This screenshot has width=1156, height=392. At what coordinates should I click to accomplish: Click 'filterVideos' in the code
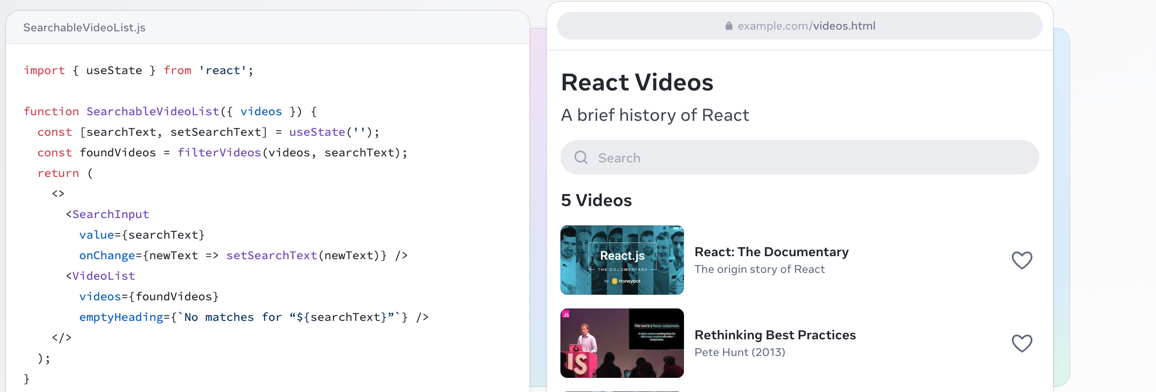(x=219, y=153)
